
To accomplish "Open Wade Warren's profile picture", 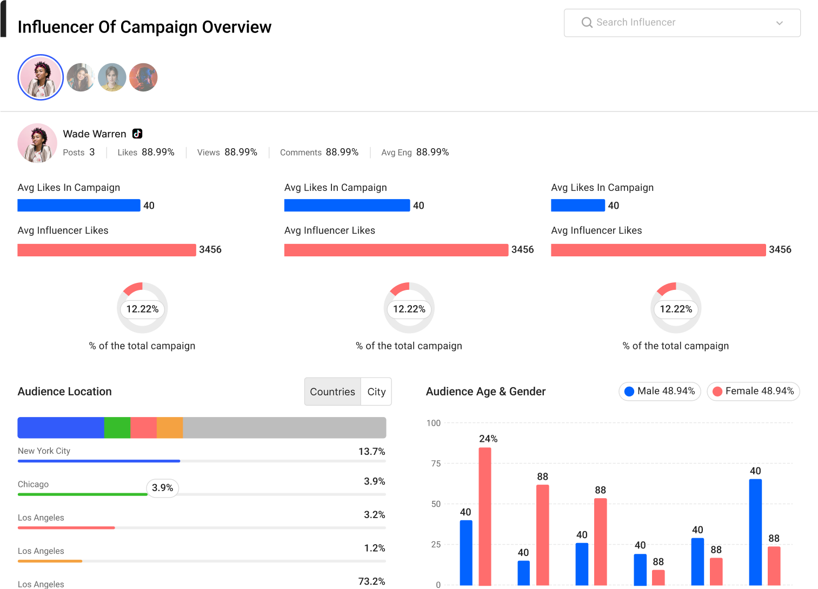I will pos(37,143).
